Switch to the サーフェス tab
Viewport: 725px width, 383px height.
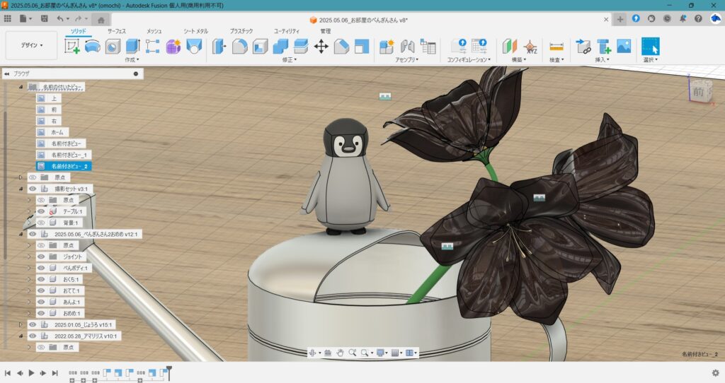click(x=117, y=31)
